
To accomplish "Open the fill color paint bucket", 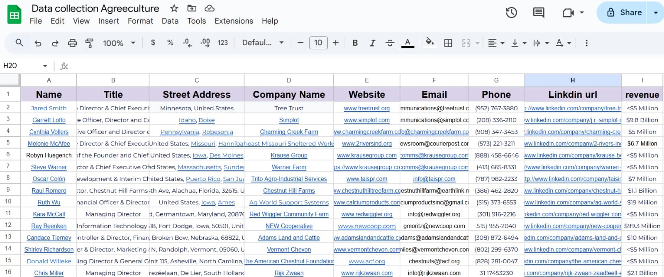I will point(430,42).
